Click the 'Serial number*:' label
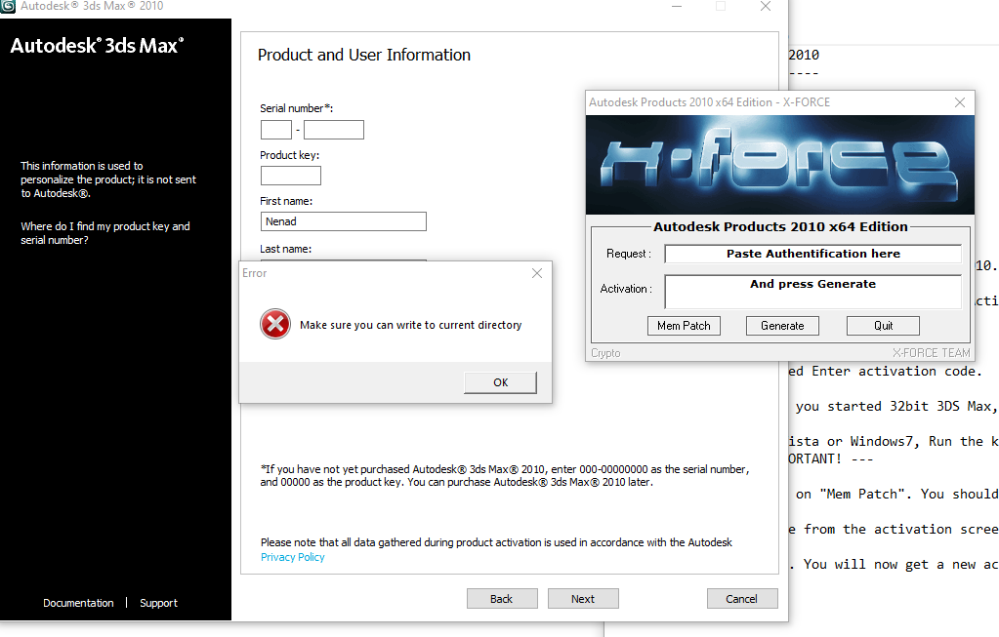Viewport: 999px width, 637px height. click(x=296, y=108)
